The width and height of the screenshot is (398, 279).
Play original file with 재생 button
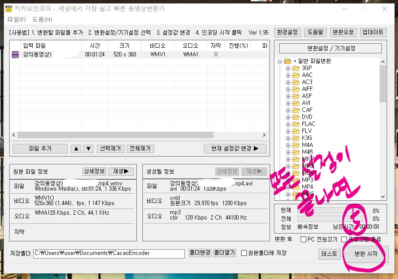(x=121, y=171)
